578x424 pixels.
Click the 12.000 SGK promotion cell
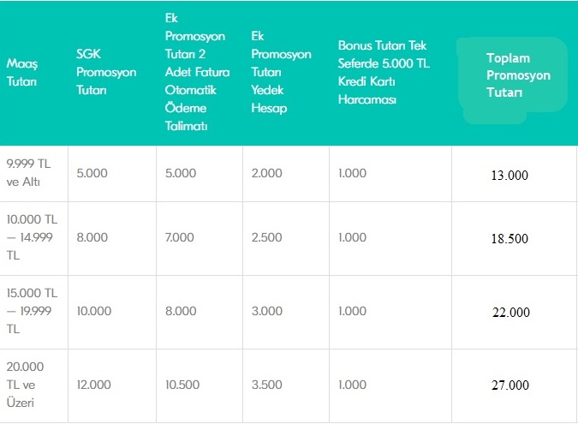click(93, 385)
